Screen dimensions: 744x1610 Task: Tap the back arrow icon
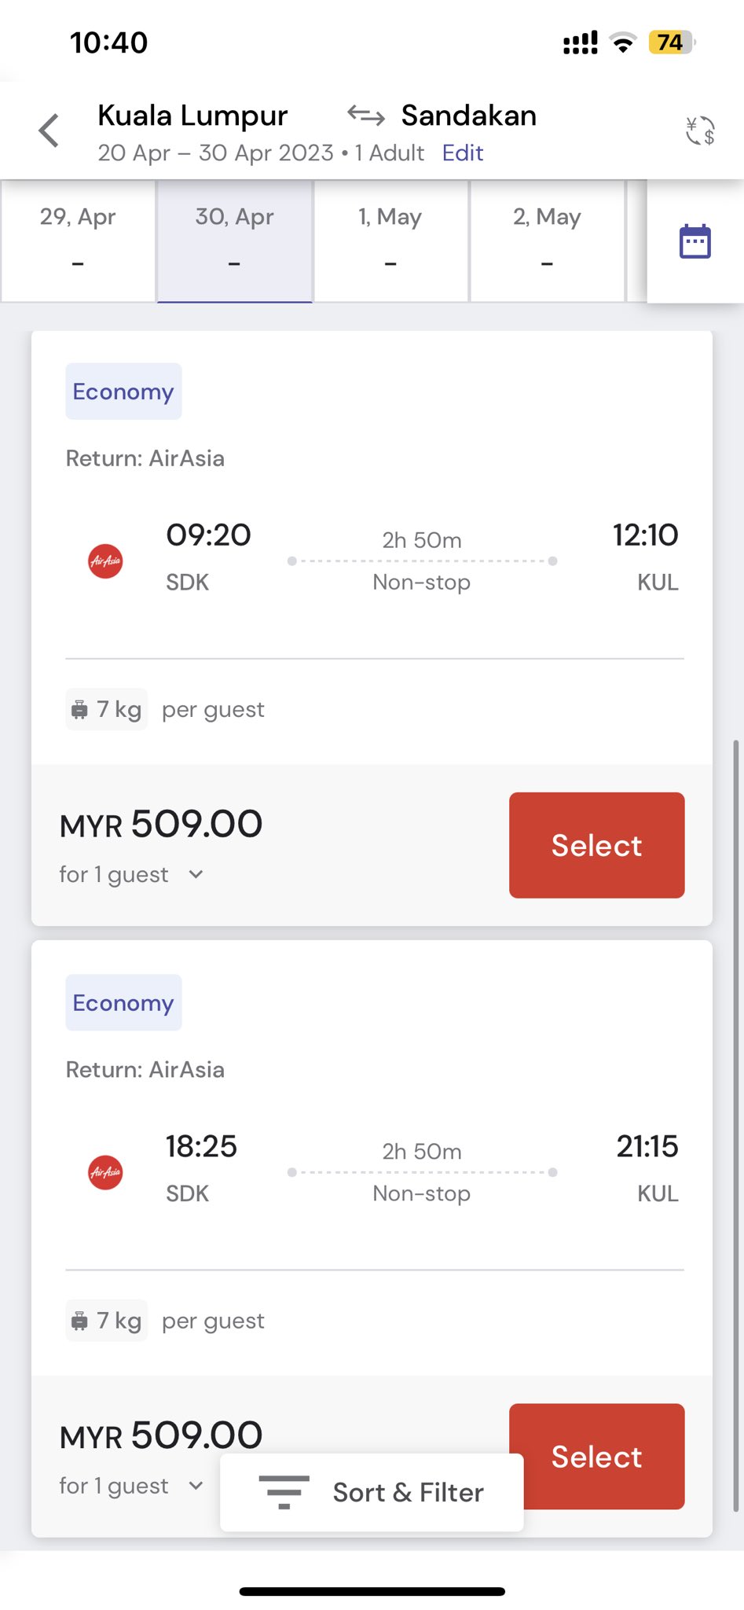click(x=49, y=130)
